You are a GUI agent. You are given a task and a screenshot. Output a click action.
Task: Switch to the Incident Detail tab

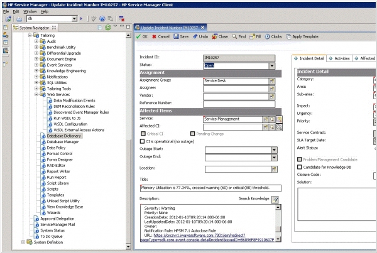coord(309,58)
